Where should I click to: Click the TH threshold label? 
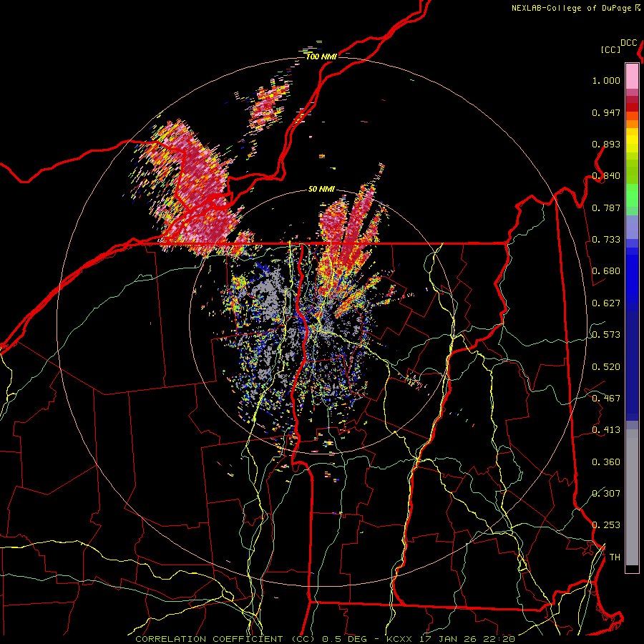coord(615,557)
